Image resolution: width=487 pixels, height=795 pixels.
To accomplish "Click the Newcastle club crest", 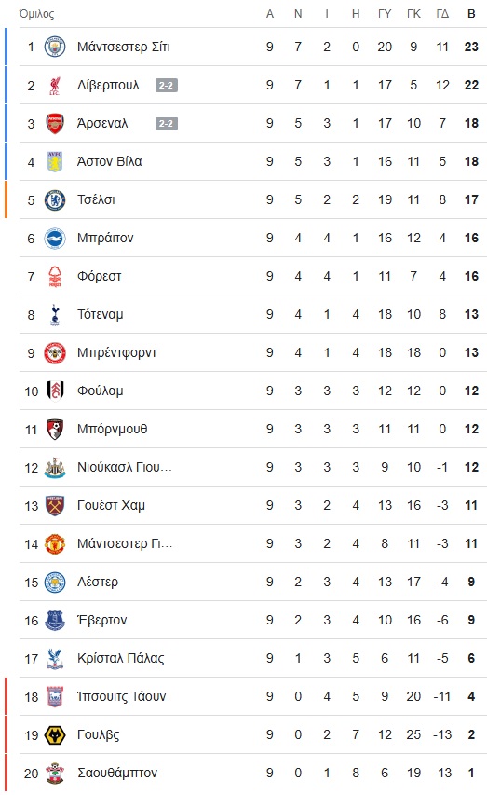I will (55, 468).
